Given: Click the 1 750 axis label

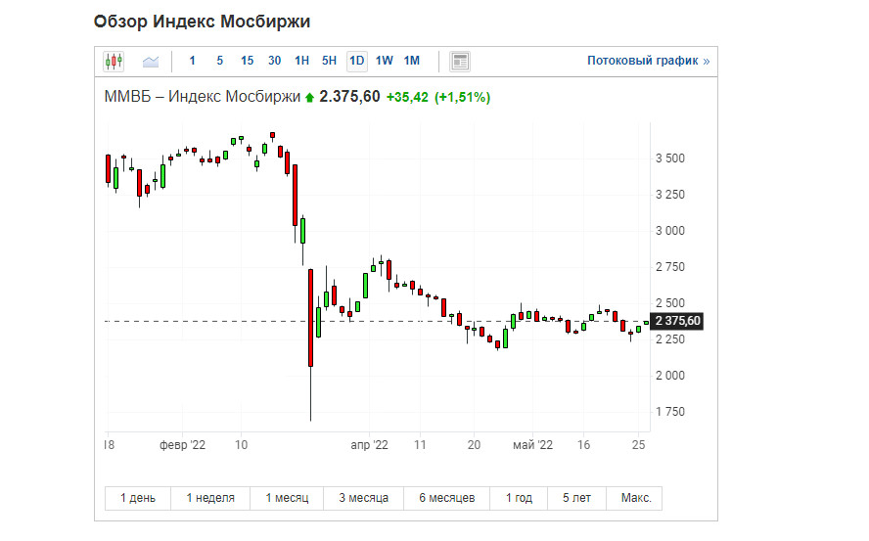Looking at the screenshot, I should tap(670, 412).
